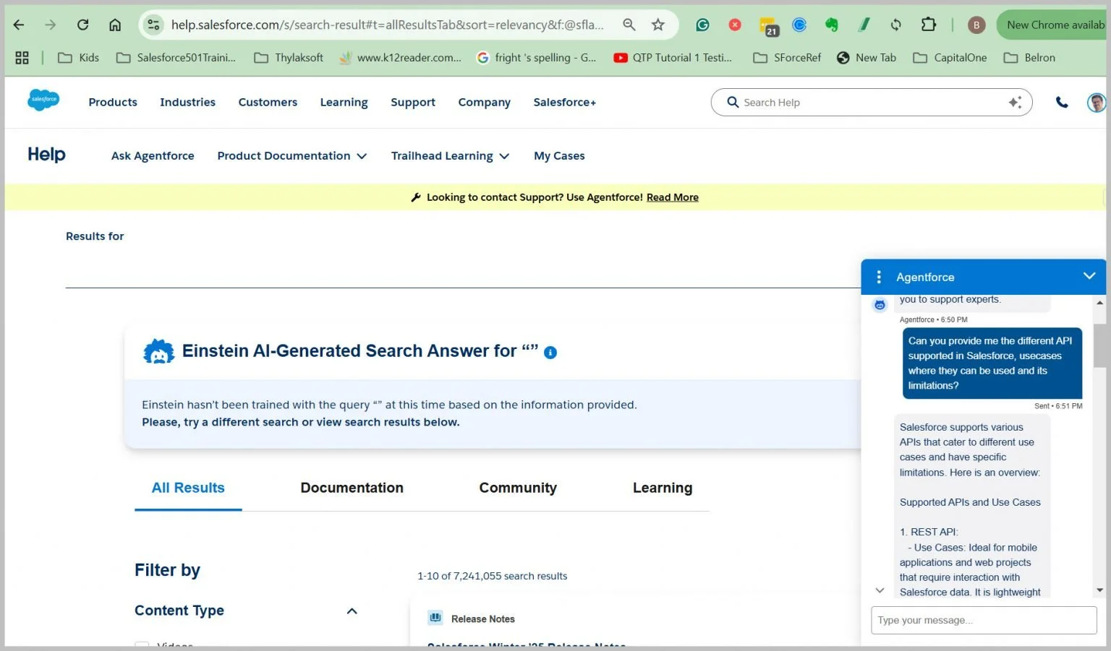Click the green pen extension icon
This screenshot has height=651, width=1111.
(x=864, y=25)
